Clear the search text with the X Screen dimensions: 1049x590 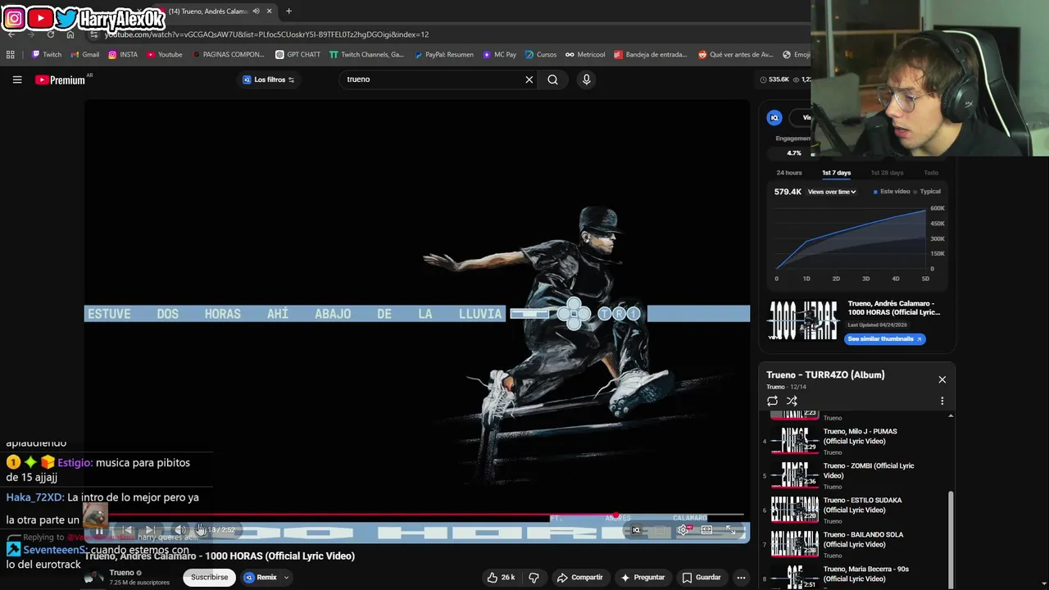[x=529, y=79]
